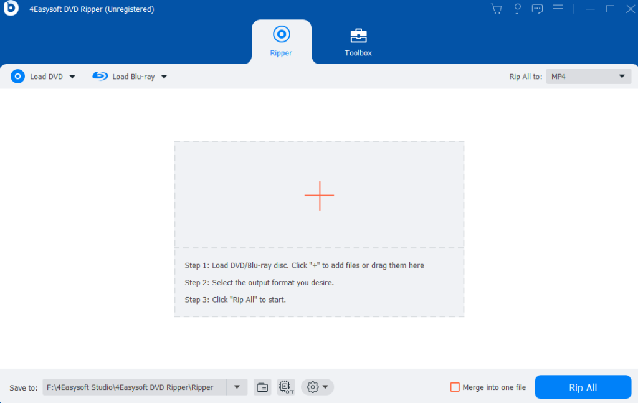This screenshot has width=638, height=403.
Task: Click the feedback chat bubble icon
Action: click(537, 9)
